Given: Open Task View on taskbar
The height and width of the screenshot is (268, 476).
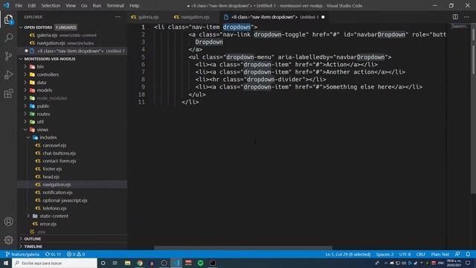Looking at the screenshot, I should (115, 263).
